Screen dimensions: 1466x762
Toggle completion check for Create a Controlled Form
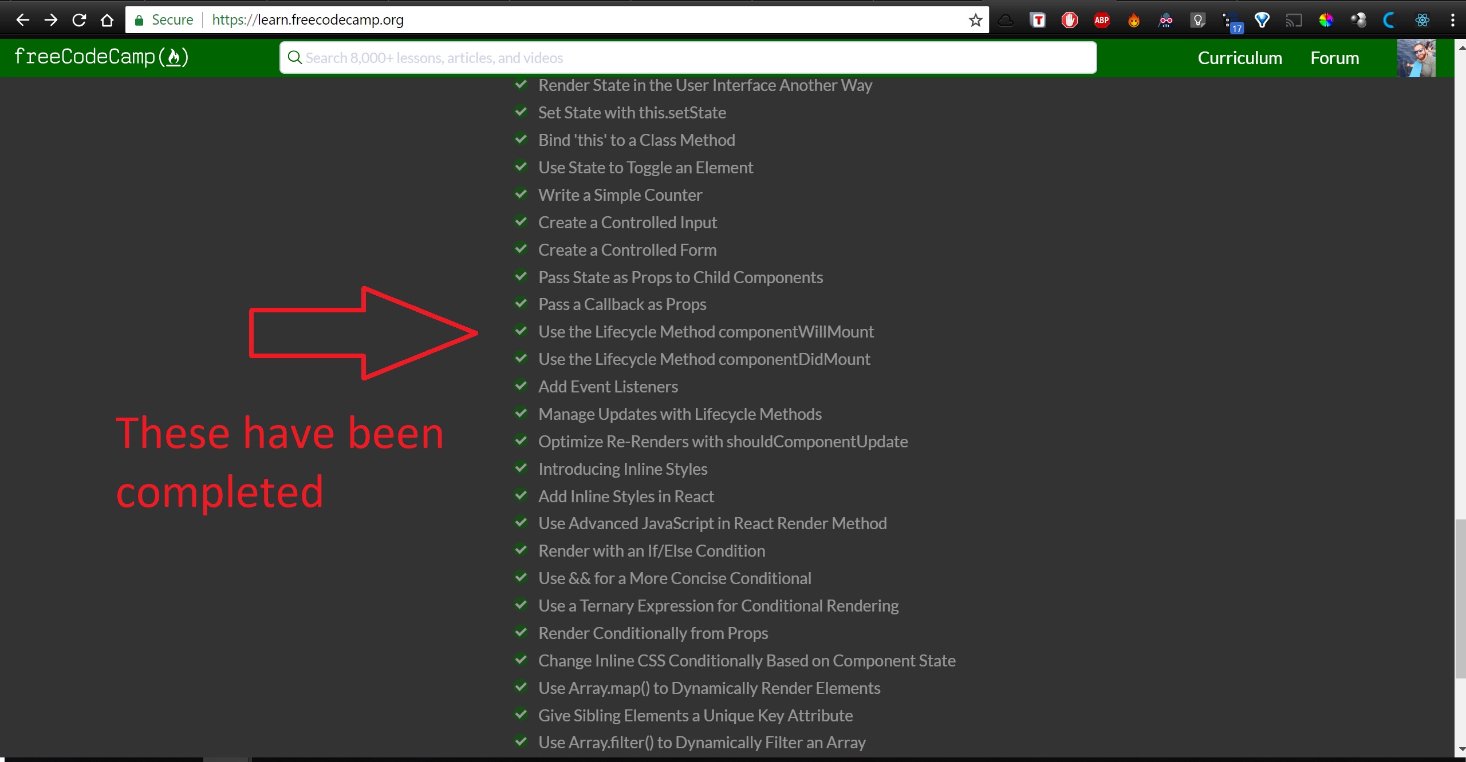tap(521, 249)
